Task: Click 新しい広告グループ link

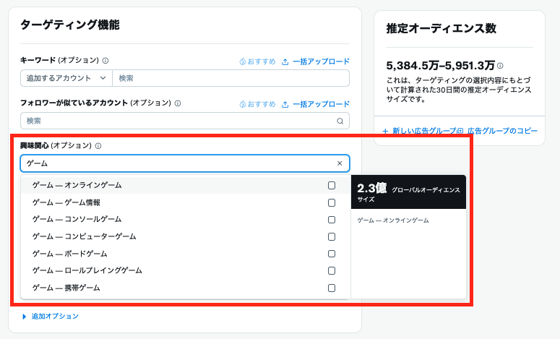Action: click(x=420, y=131)
